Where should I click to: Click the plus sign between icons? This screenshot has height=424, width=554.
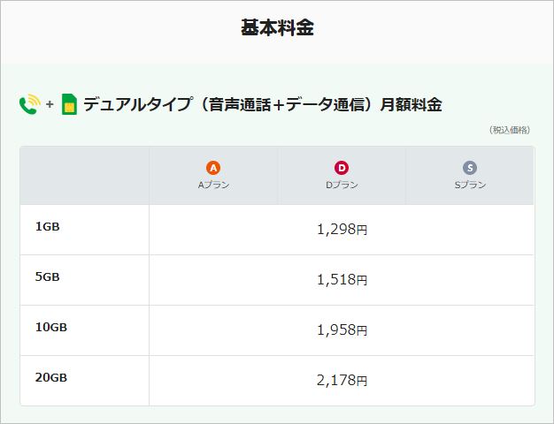pyautogui.click(x=50, y=105)
